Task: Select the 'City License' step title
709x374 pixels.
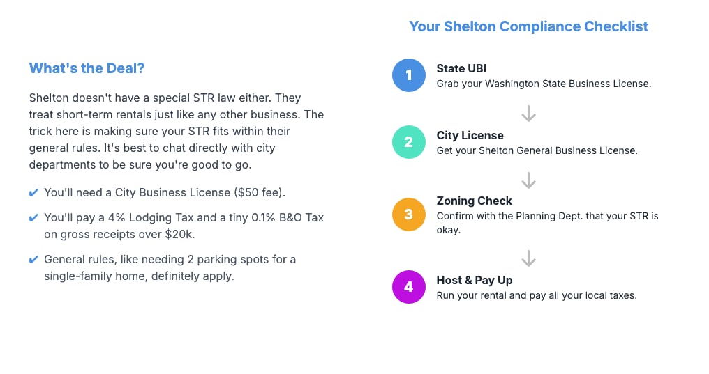Action: click(x=470, y=135)
